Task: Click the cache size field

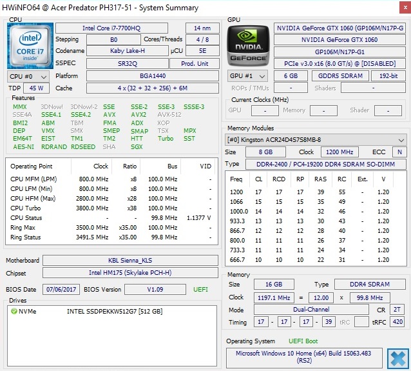Action: pos(153,88)
